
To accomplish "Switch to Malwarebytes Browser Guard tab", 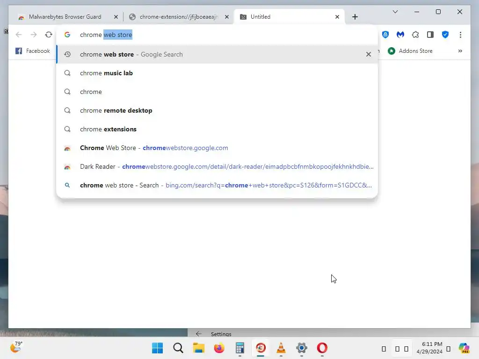I will 65,17.
